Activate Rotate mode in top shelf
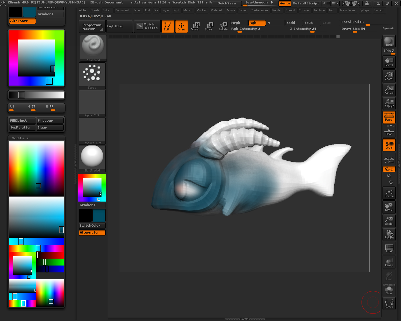 (223, 26)
